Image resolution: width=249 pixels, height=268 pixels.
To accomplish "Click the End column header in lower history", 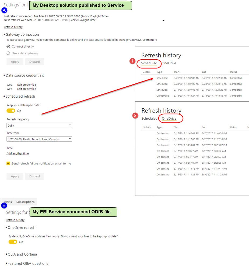I will click(x=204, y=127).
